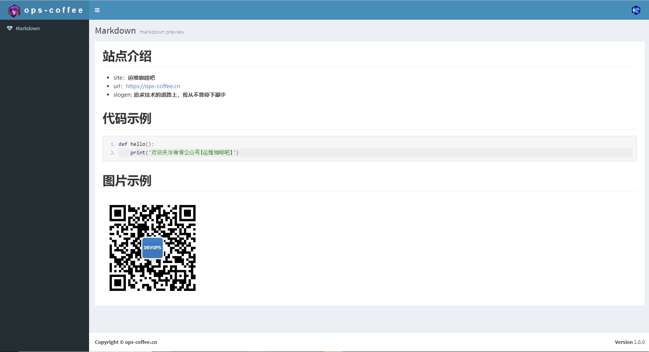
Task: Click the 'def hello():' code line
Action: [x=136, y=144]
